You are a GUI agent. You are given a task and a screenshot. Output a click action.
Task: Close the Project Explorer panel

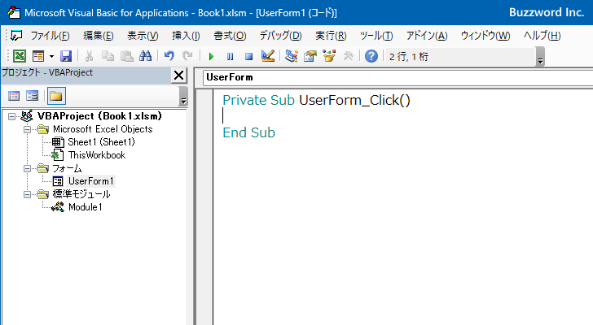179,76
